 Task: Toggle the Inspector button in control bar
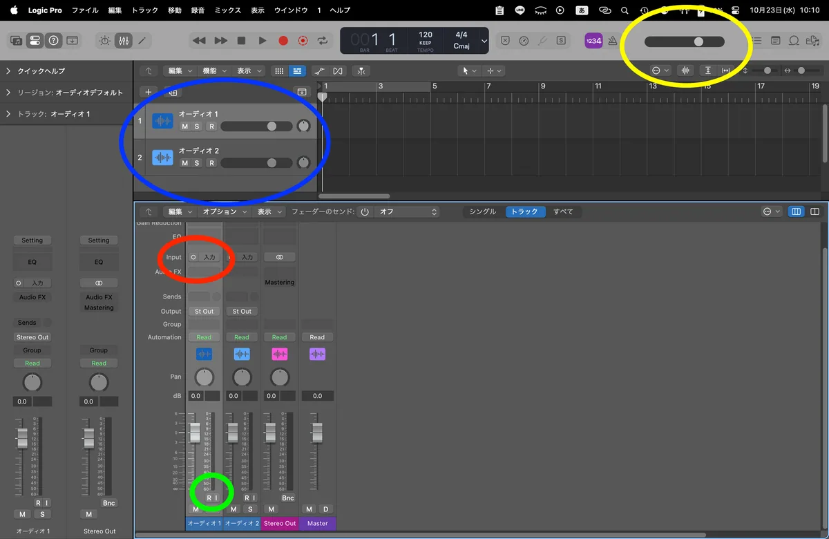click(x=35, y=41)
